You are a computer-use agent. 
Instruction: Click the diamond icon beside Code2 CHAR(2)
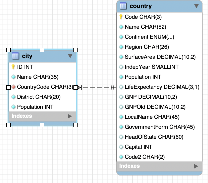pyautogui.click(x=121, y=157)
